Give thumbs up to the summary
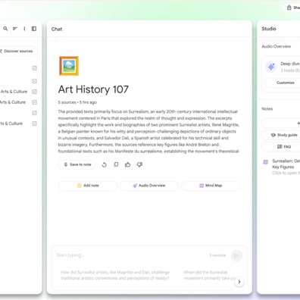 point(128,164)
